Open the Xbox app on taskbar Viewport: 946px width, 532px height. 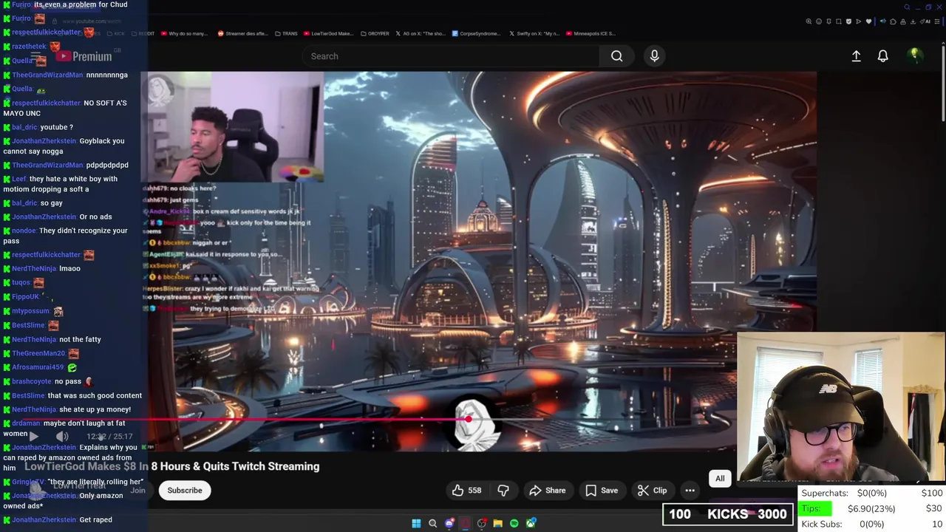point(530,523)
